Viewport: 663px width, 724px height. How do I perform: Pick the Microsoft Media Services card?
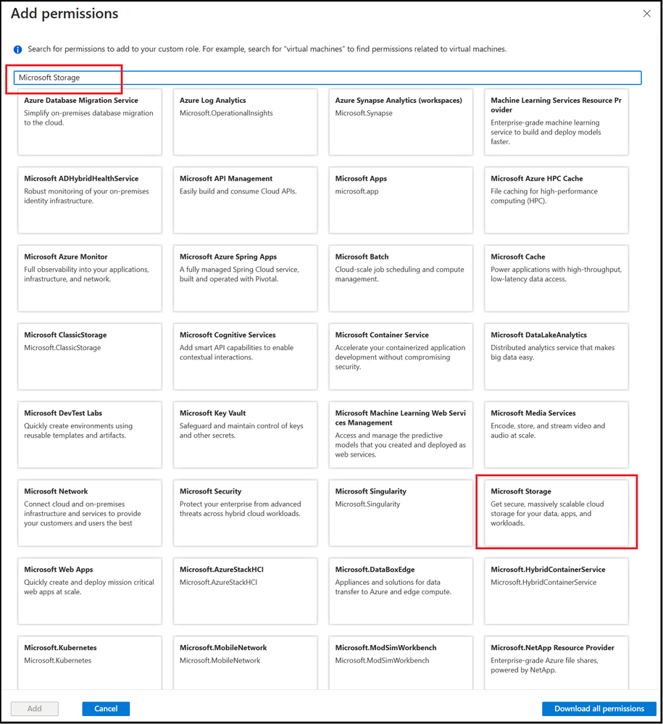(556, 435)
